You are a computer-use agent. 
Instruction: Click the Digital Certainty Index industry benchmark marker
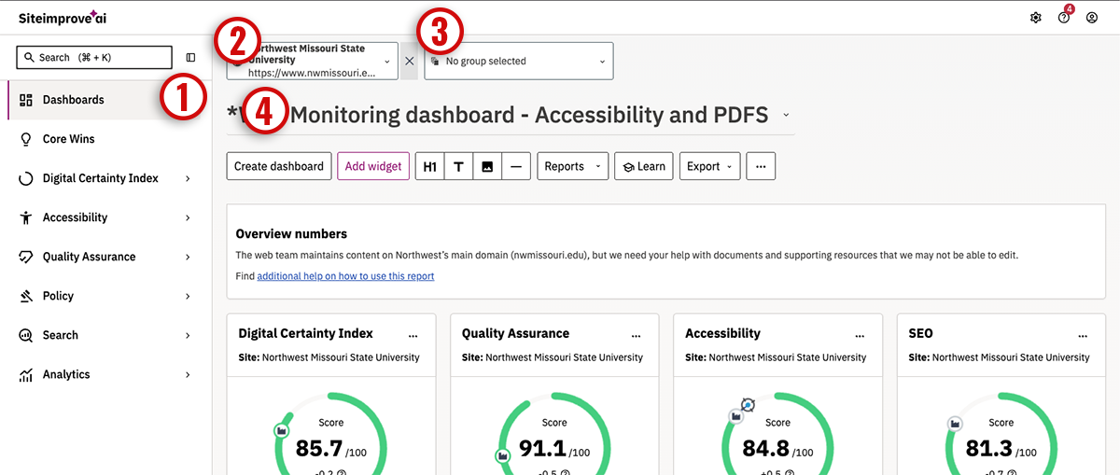(281, 430)
